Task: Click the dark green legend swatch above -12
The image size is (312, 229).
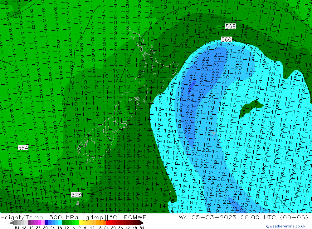Action: tap(63, 222)
